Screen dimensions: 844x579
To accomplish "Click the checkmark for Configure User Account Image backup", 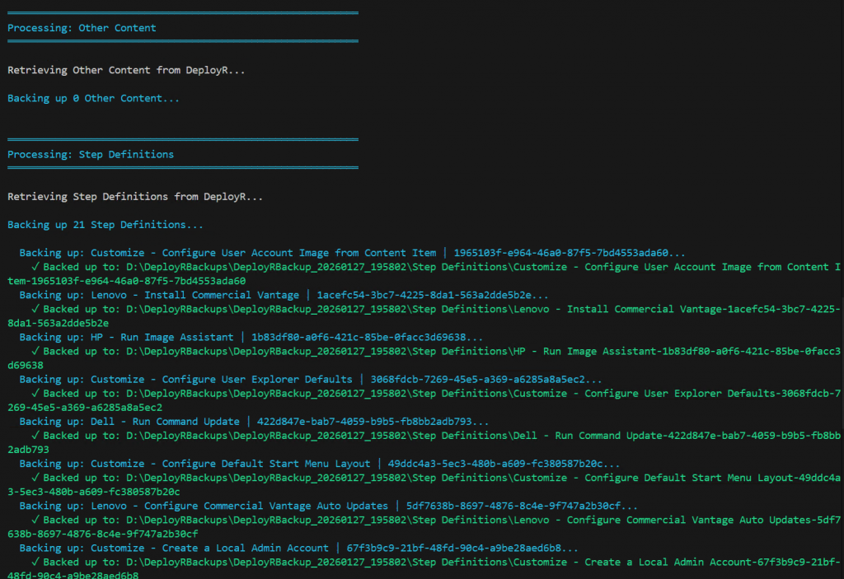I will click(x=35, y=267).
